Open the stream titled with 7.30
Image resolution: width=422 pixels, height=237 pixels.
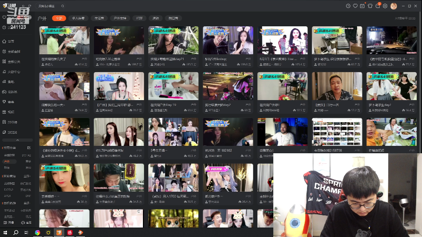(119, 47)
